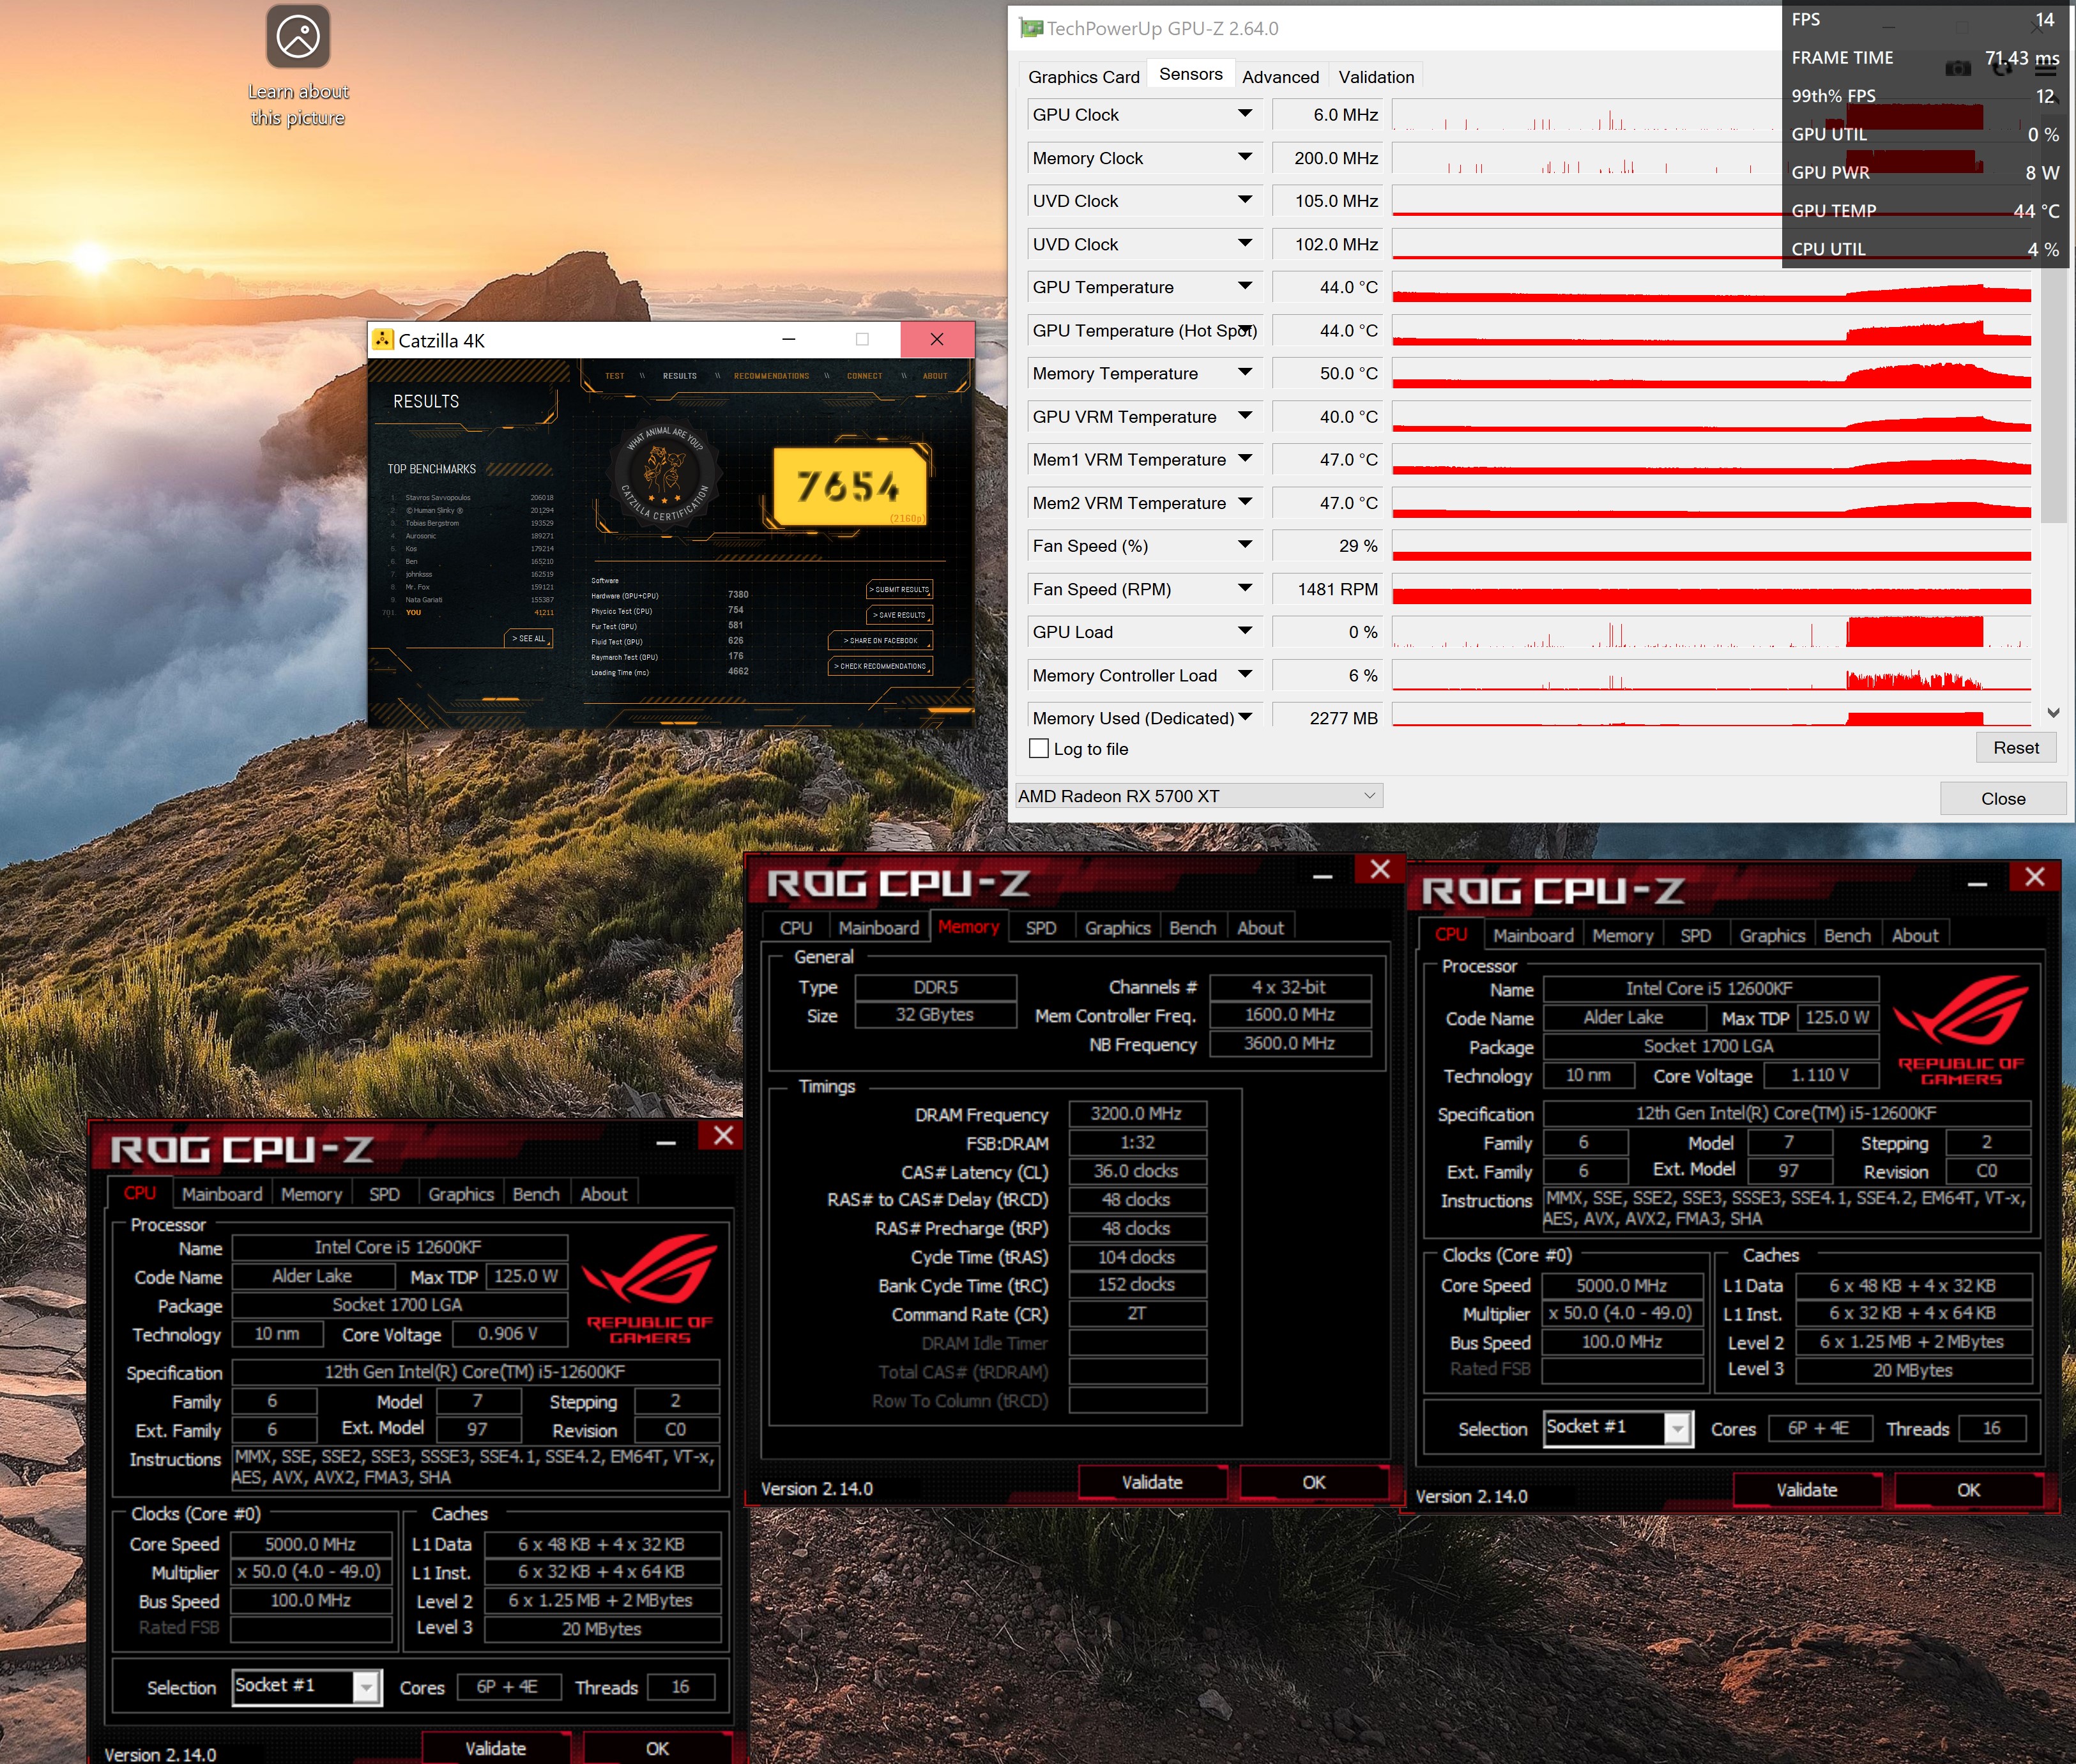Image resolution: width=2076 pixels, height=1764 pixels.
Task: Expand the GPU Temperature sensor dropdown
Action: point(1245,286)
